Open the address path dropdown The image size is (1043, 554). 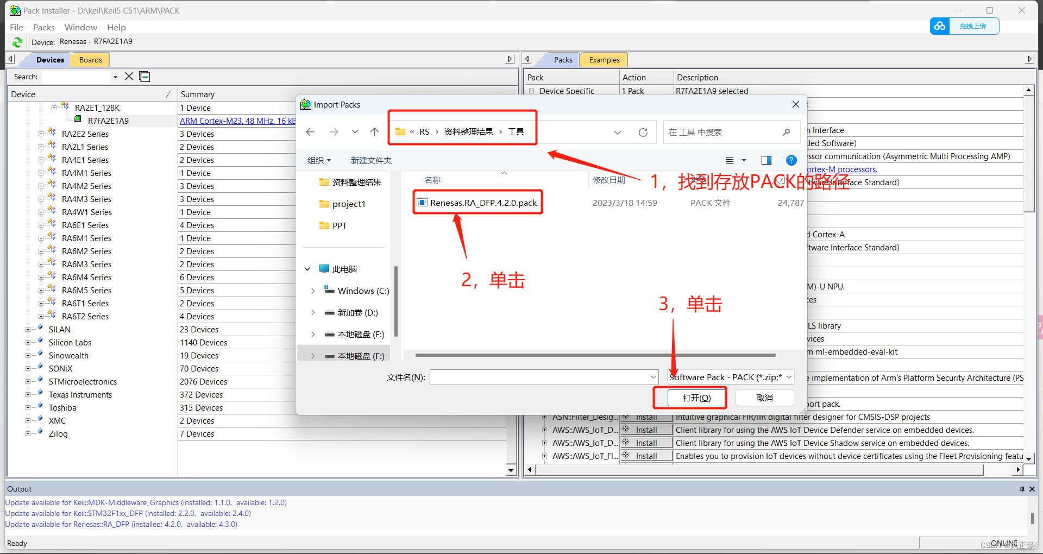click(x=618, y=132)
